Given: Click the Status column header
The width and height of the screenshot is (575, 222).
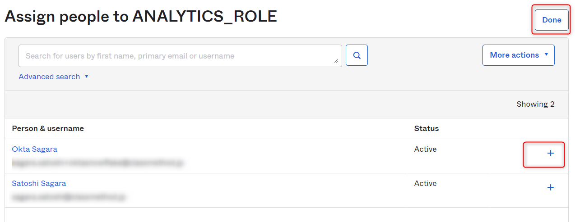Looking at the screenshot, I should (427, 128).
